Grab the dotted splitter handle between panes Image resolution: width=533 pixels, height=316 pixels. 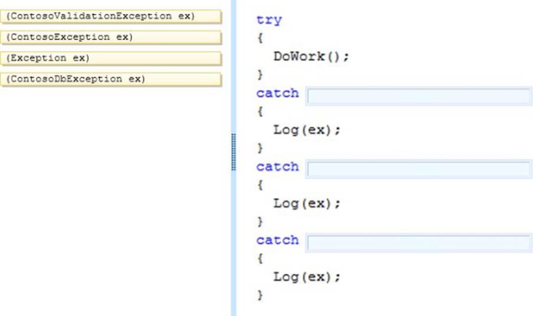click(x=234, y=152)
